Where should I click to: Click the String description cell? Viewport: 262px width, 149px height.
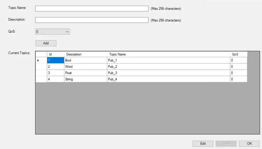coord(85,79)
